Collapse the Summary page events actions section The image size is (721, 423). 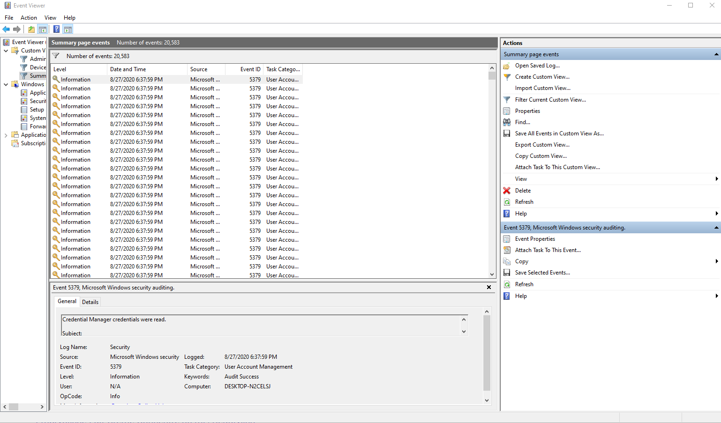pyautogui.click(x=716, y=54)
